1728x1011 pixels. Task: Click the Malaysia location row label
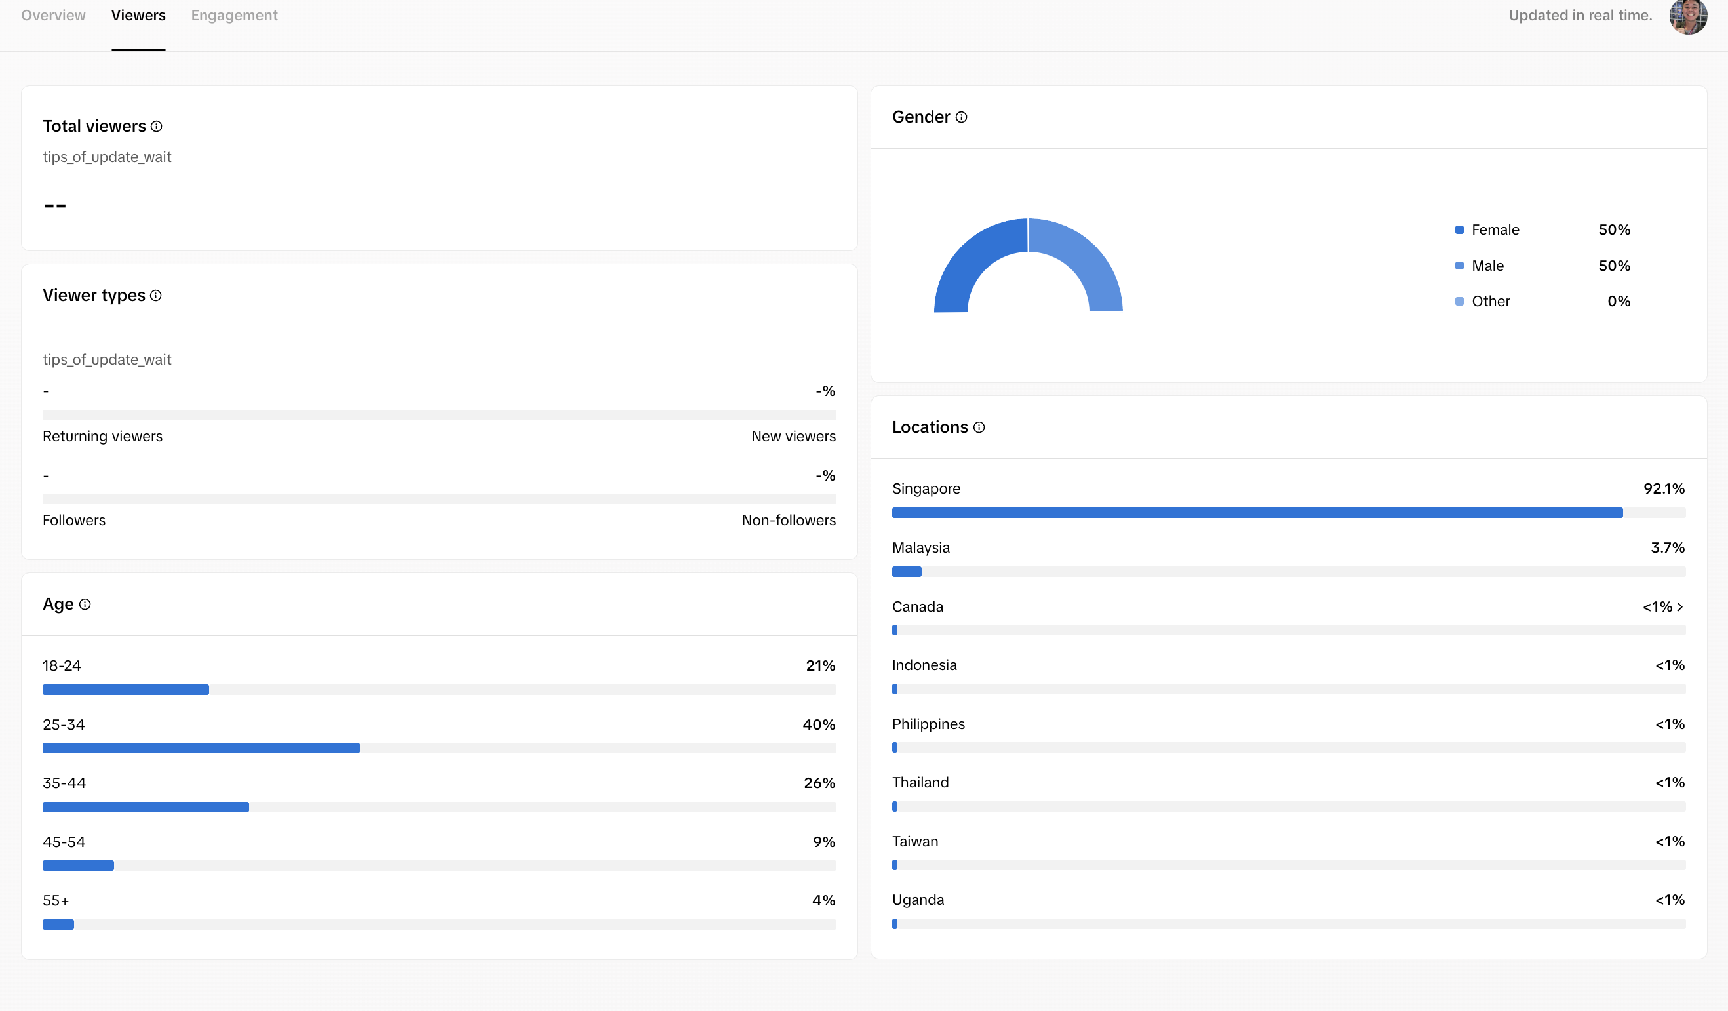coord(921,548)
